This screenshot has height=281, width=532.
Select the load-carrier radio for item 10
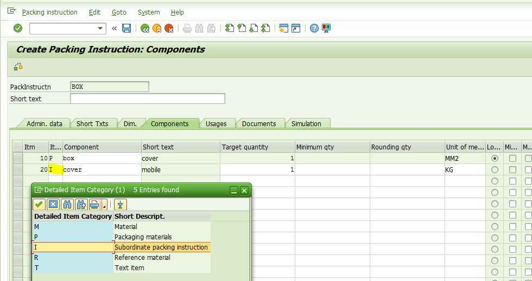click(x=495, y=158)
